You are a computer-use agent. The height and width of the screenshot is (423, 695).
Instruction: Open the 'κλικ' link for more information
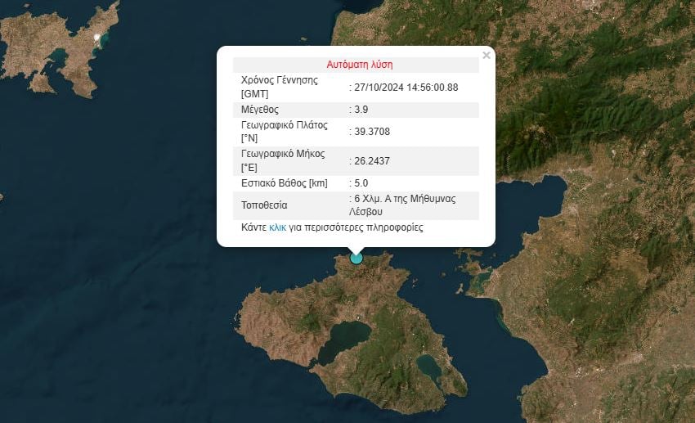[277, 227]
